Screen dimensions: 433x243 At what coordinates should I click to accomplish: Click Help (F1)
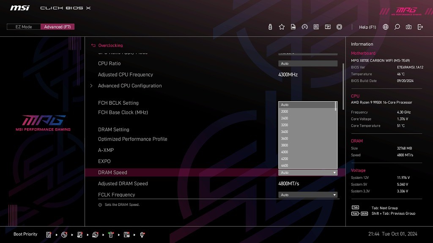coord(367,27)
